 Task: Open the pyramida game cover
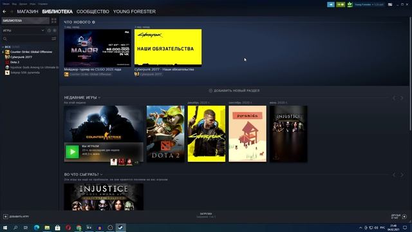click(x=247, y=133)
